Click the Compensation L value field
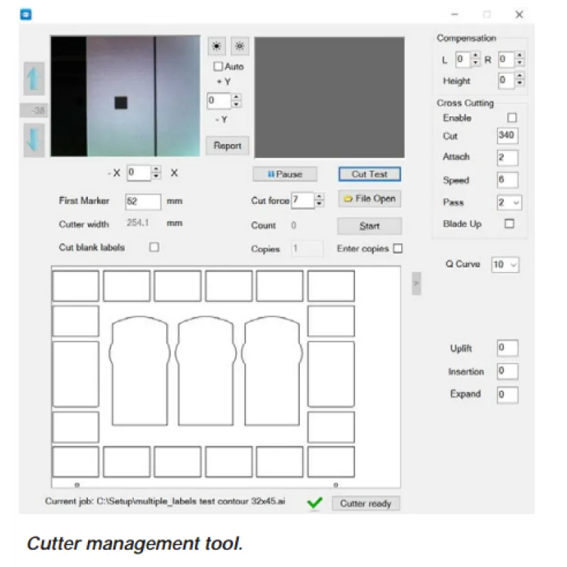Screen dimensions: 567x567 [464, 59]
